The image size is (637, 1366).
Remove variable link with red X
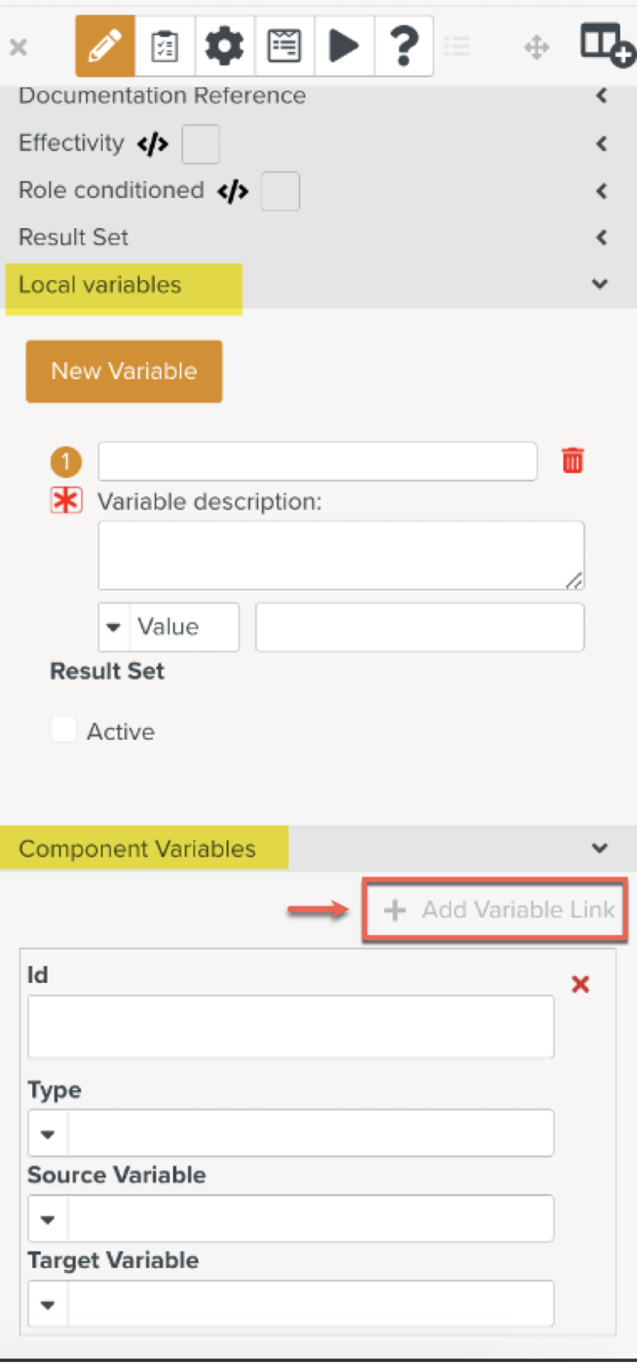[x=580, y=984]
